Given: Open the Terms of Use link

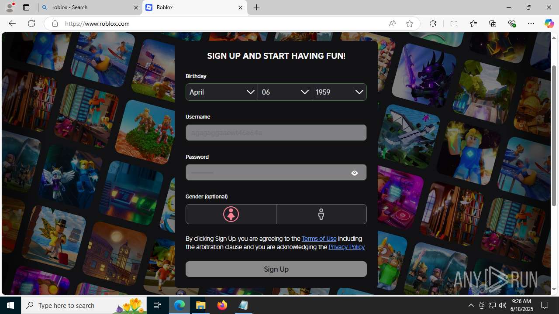Looking at the screenshot, I should pyautogui.click(x=319, y=239).
